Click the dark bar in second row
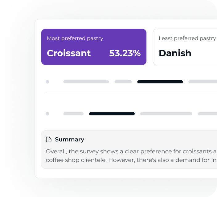This screenshot has height=197, width=217. tap(112, 114)
